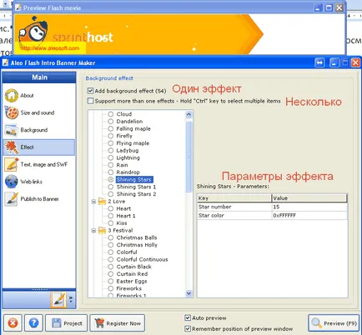Click the magnifier icon on Preview (F9)
Viewport: 362px width, 335px height.
[x=316, y=323]
